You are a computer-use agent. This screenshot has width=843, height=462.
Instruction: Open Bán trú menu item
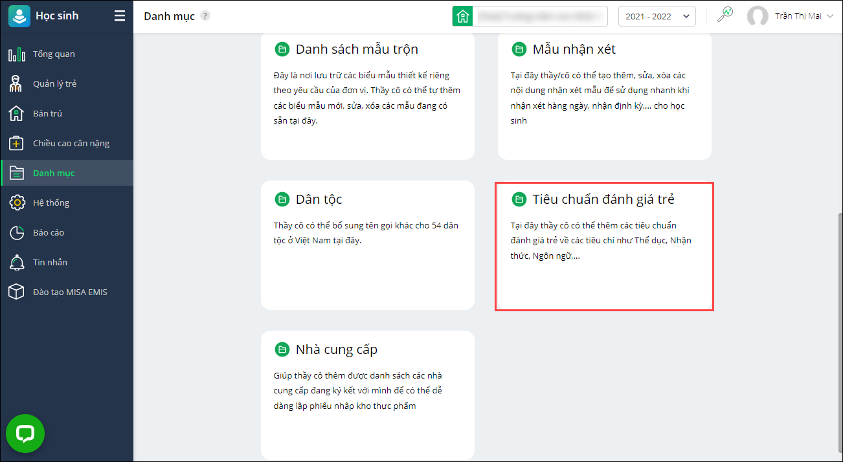pyautogui.click(x=67, y=113)
